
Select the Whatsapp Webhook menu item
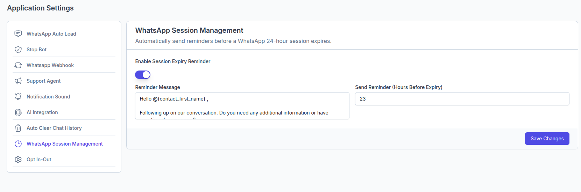pos(64,65)
